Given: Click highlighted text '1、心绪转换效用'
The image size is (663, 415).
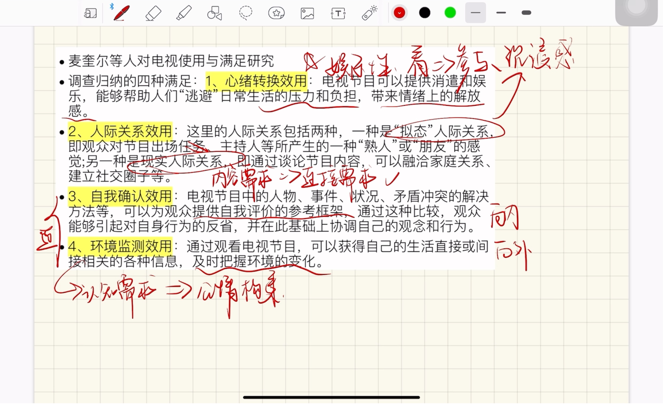Looking at the screenshot, I should [x=256, y=81].
